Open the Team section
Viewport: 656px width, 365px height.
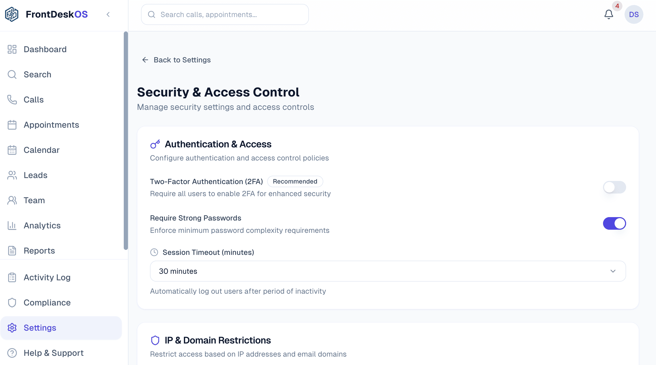click(34, 200)
